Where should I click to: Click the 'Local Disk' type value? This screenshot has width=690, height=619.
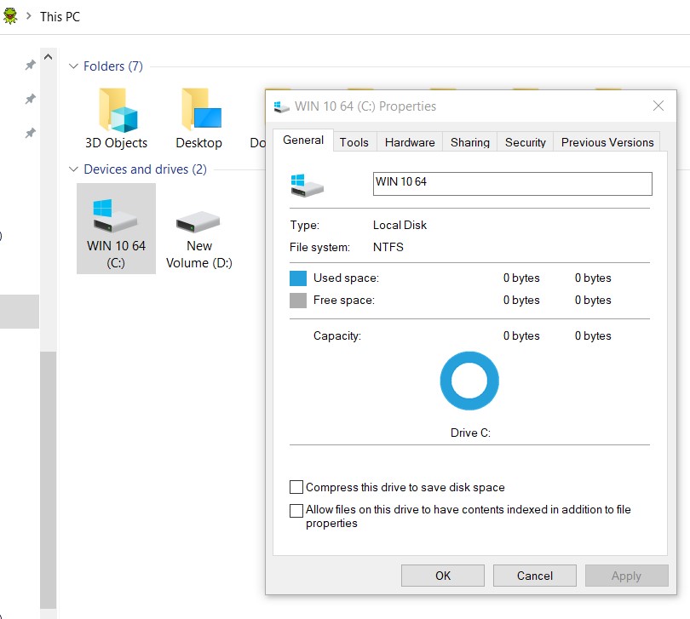[x=400, y=226]
